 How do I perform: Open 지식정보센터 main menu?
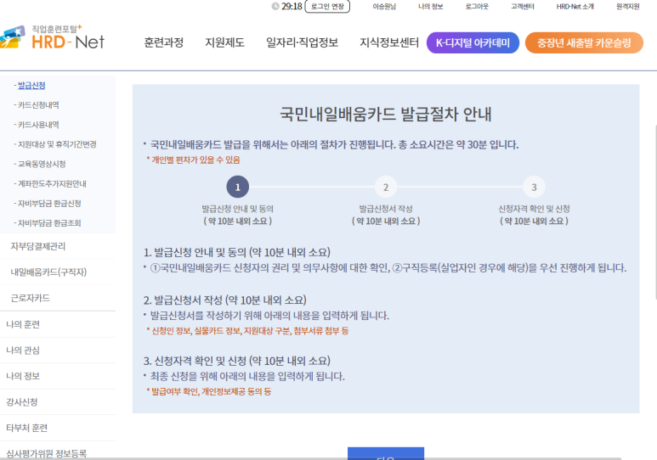(x=389, y=42)
